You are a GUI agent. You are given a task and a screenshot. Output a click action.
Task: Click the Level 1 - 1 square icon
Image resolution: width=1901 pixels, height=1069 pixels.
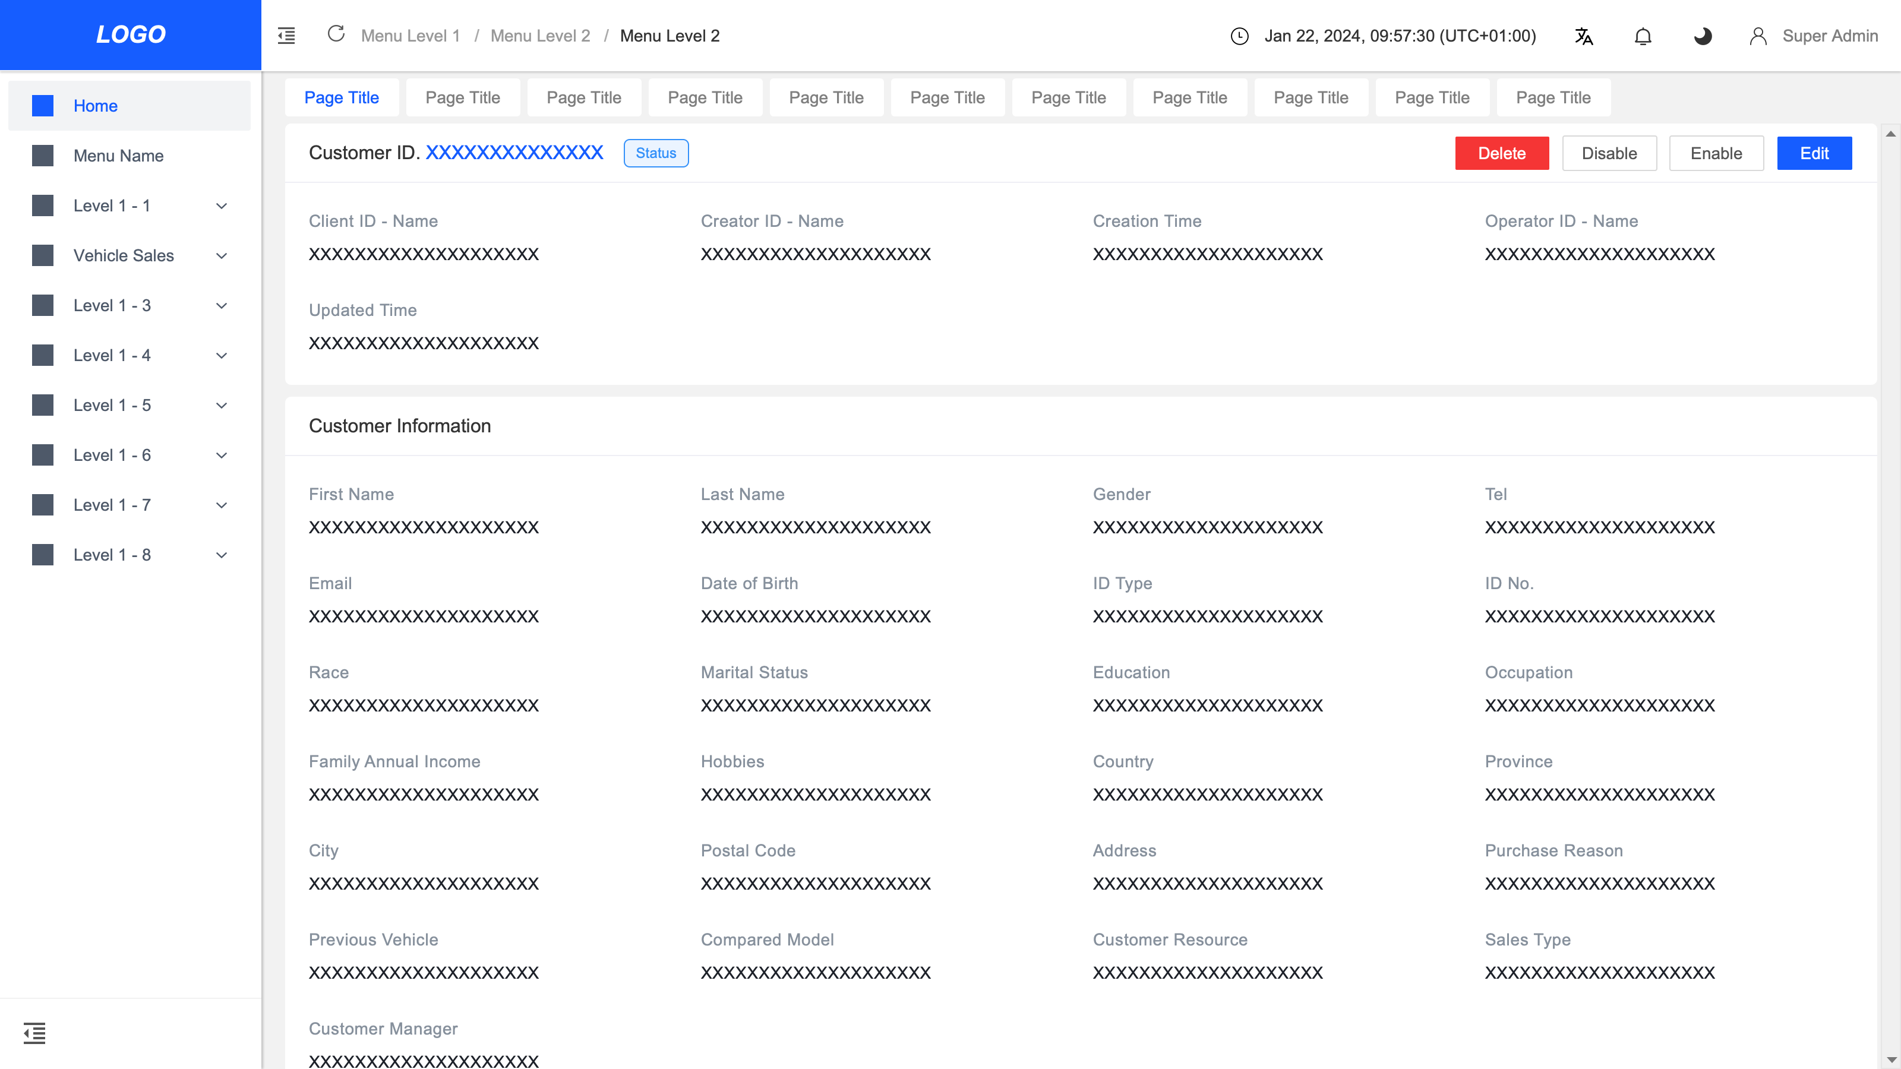43,206
